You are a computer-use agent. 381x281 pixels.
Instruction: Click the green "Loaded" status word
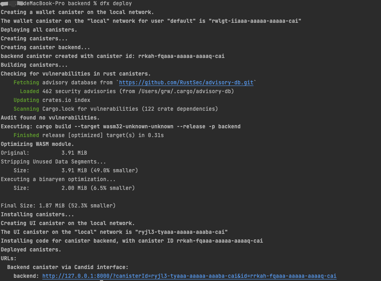coord(30,91)
